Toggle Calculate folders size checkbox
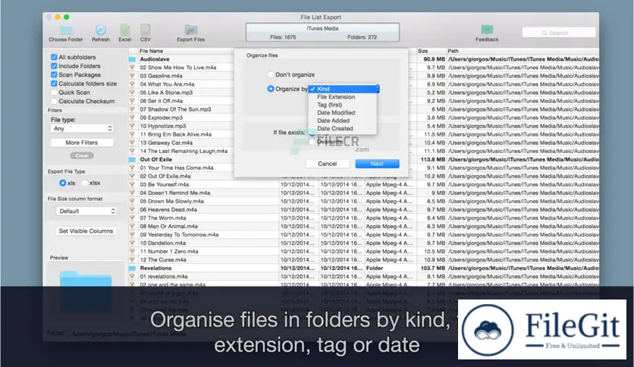The height and width of the screenshot is (367, 634). point(54,83)
